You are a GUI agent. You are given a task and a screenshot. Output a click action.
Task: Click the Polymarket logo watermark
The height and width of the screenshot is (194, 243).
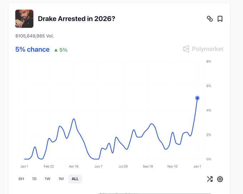tap(203, 49)
